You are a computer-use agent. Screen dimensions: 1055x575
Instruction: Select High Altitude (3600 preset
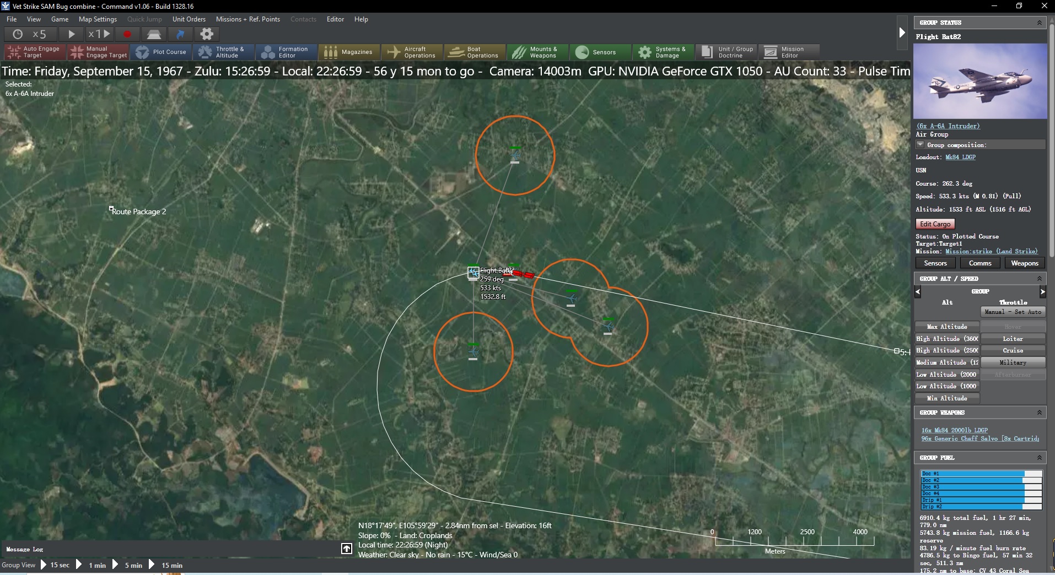pos(947,339)
